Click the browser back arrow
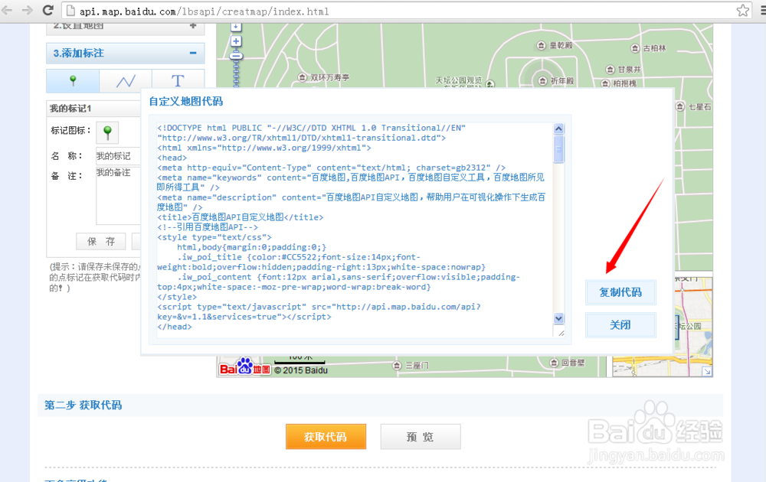 (x=7, y=10)
